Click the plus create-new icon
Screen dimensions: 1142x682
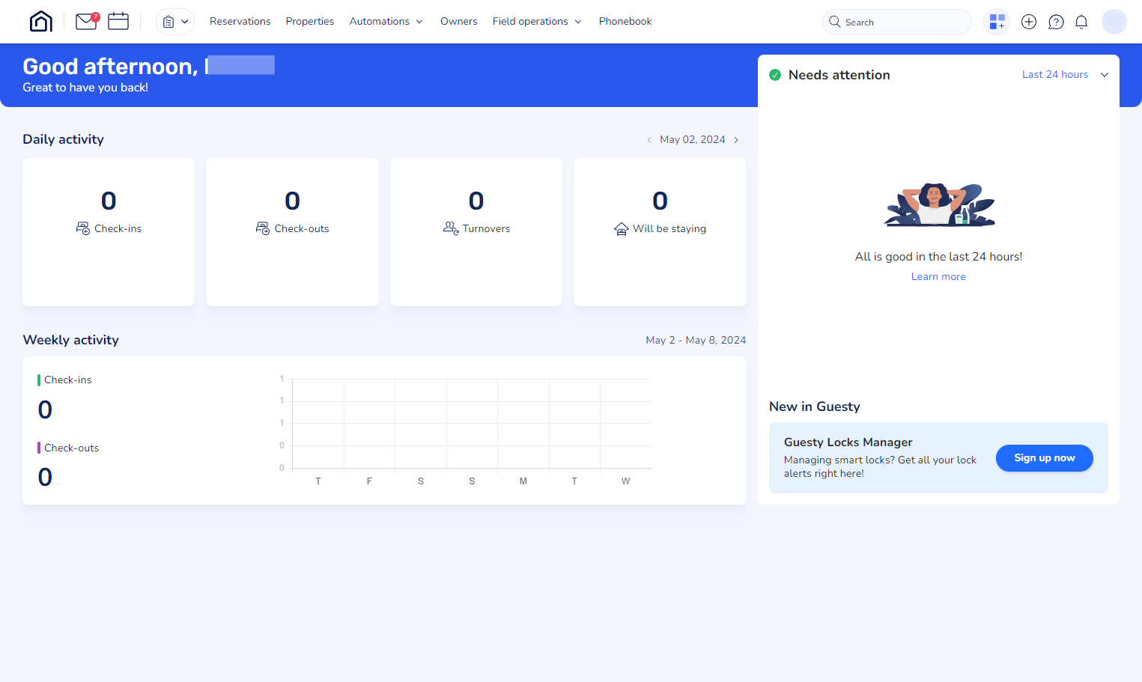[x=1029, y=22]
